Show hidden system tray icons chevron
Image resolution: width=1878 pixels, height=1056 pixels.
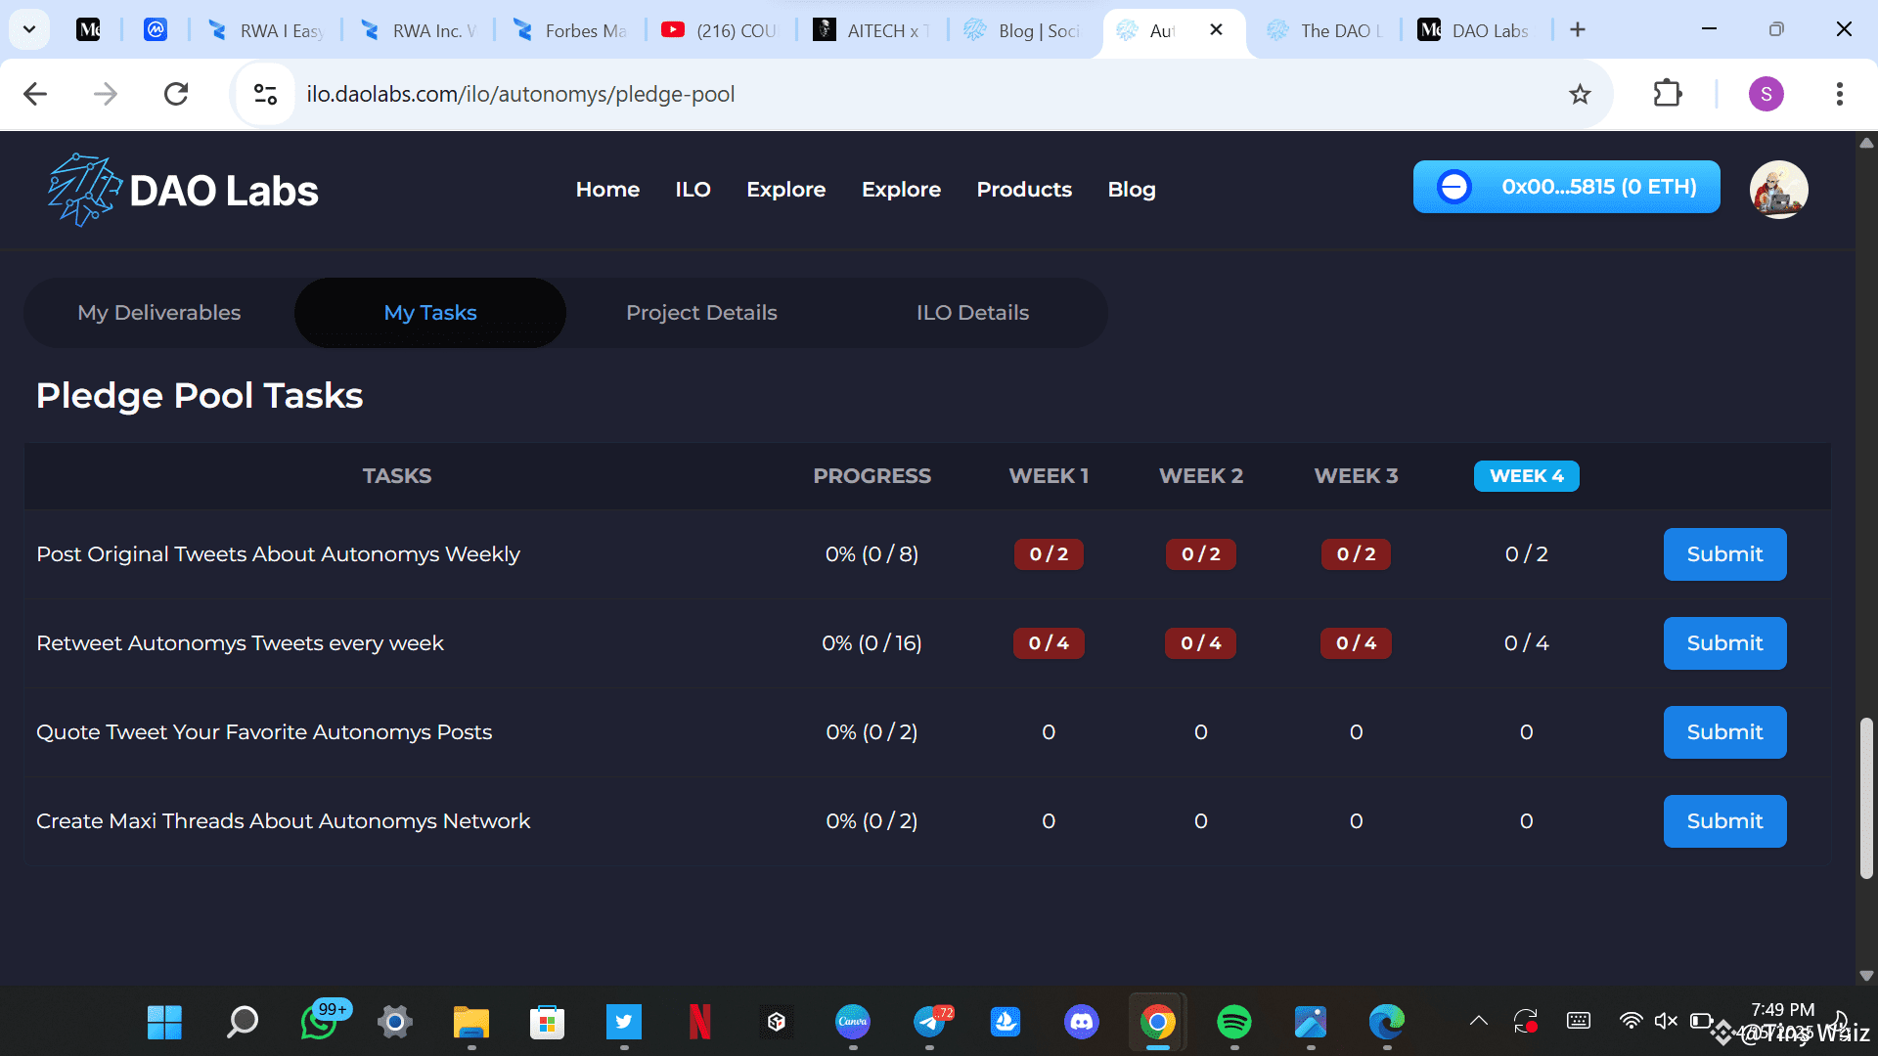[x=1478, y=1021]
